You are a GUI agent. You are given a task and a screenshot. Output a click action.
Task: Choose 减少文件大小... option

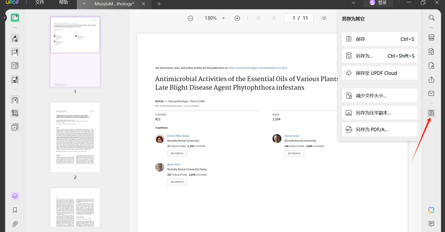coord(380,95)
